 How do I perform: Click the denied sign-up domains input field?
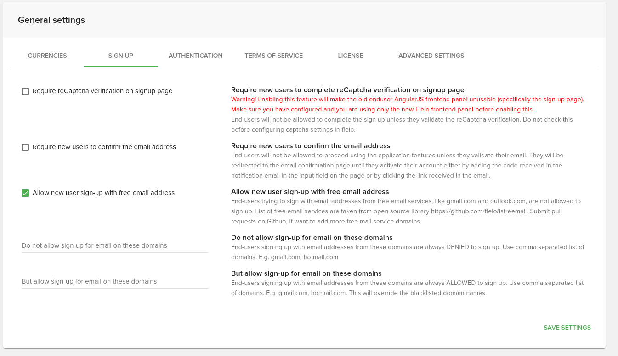[115, 246]
